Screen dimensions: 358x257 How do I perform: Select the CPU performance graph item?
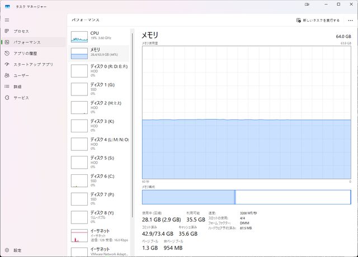[x=100, y=36]
